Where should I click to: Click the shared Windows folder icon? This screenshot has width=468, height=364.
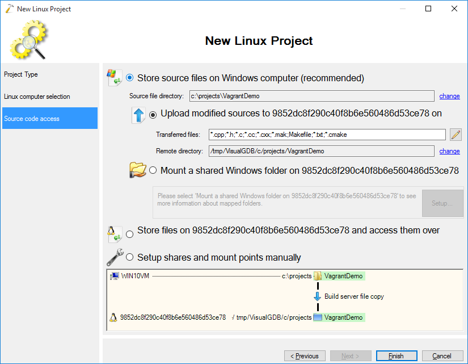[x=137, y=170]
